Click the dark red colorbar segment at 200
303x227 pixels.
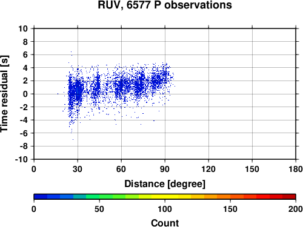(289, 197)
